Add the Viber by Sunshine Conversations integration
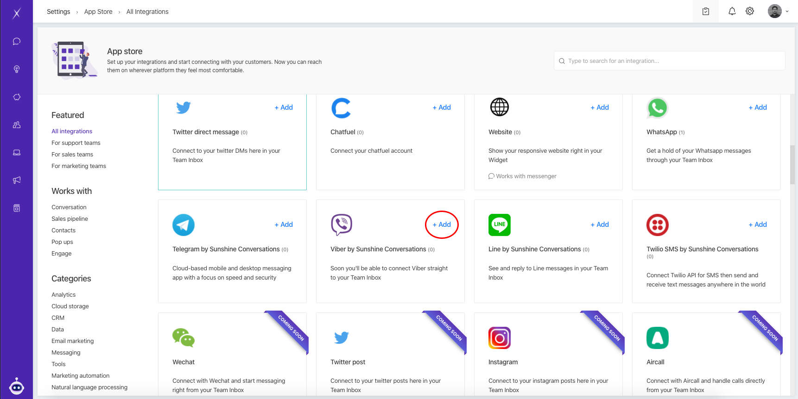 coord(442,224)
